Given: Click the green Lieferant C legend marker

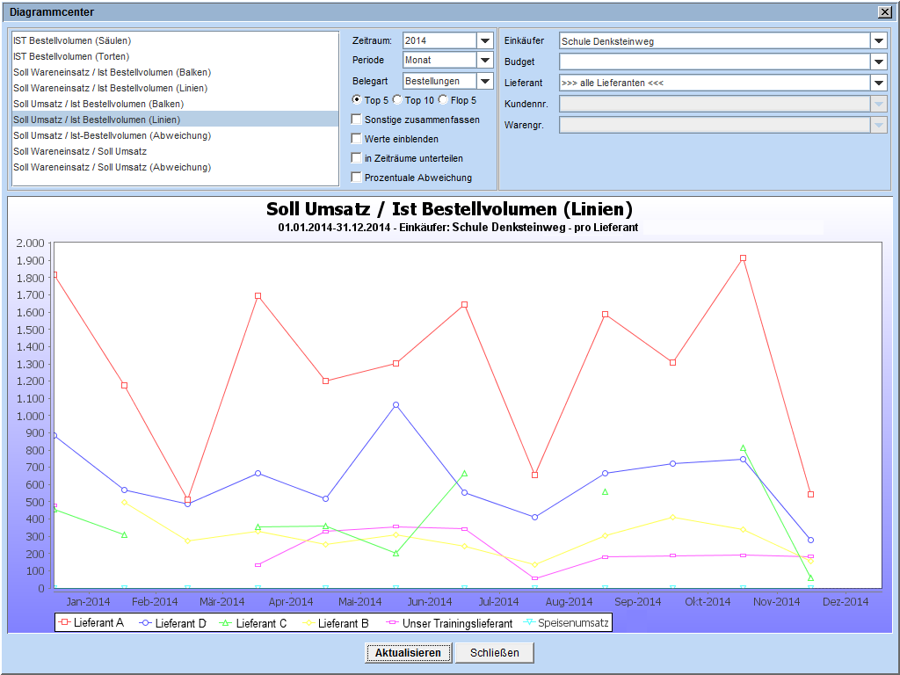Looking at the screenshot, I should pyautogui.click(x=224, y=623).
